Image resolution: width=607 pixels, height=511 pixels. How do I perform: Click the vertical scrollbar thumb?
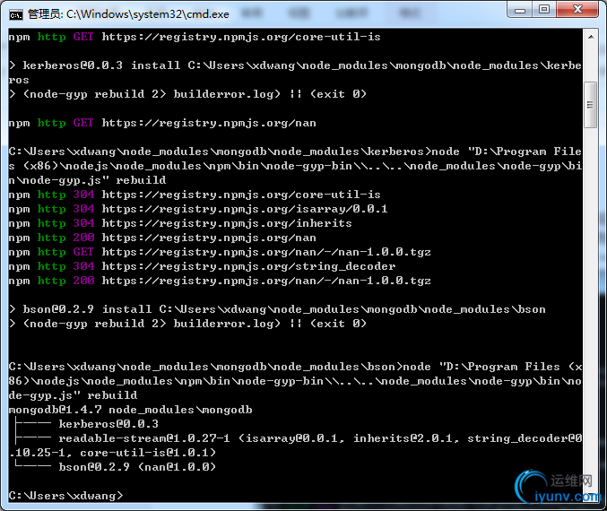(x=590, y=105)
